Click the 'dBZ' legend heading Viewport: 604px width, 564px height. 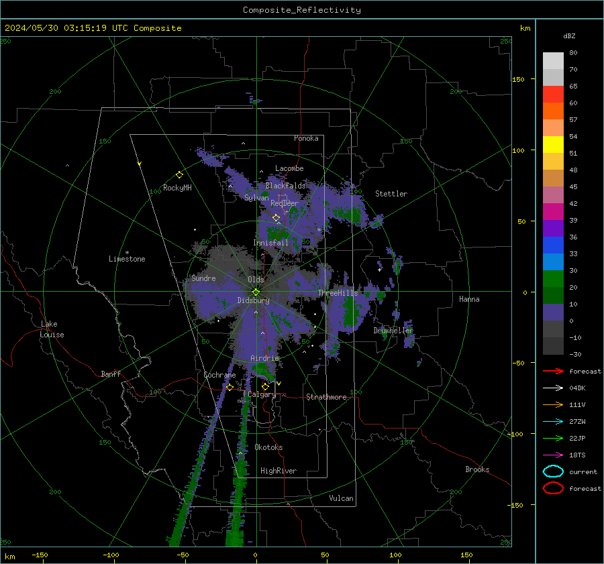tap(569, 36)
